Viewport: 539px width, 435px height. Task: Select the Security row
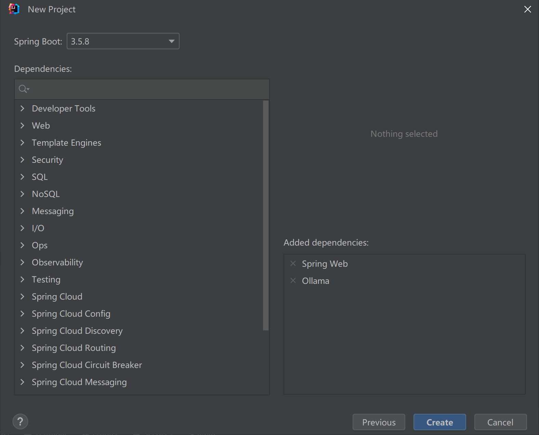click(139, 160)
